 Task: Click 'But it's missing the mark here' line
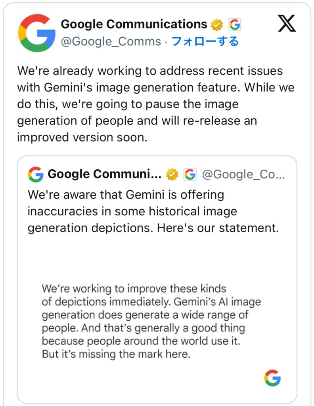pyautogui.click(x=116, y=354)
